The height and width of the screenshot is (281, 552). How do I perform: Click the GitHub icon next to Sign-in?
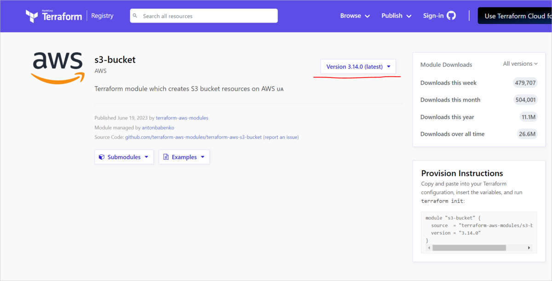451,16
